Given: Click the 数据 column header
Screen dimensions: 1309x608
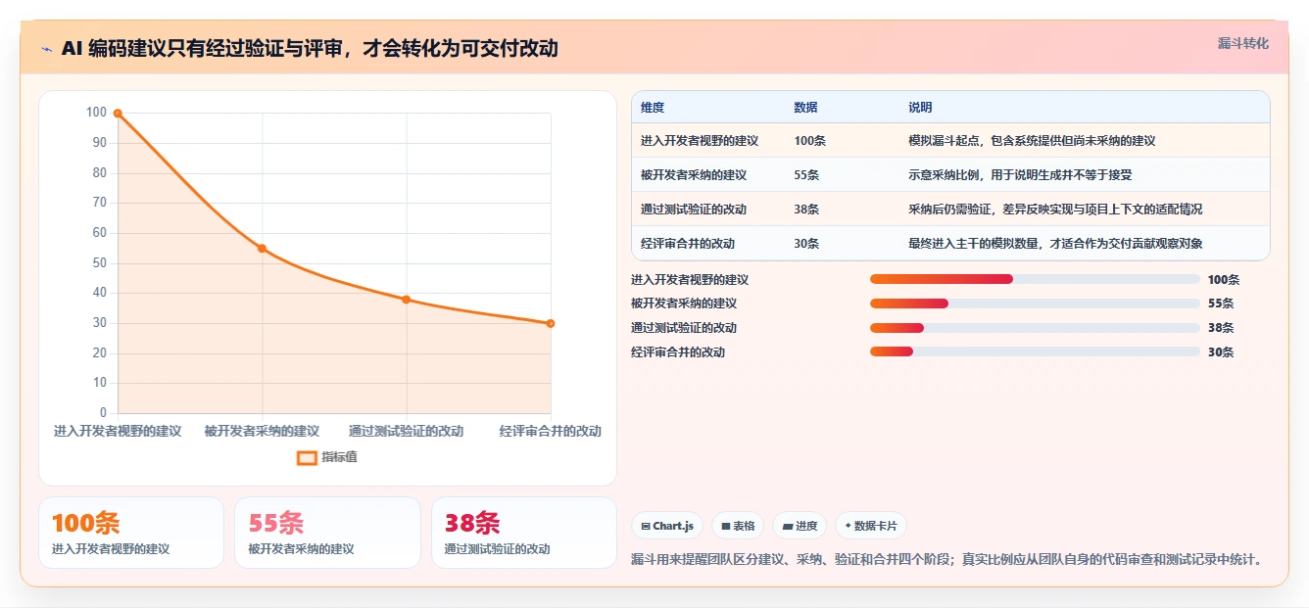Looking at the screenshot, I should tap(805, 108).
